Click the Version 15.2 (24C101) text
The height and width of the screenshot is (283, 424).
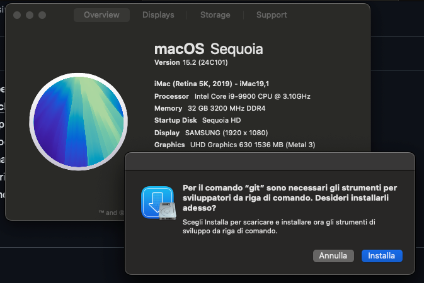(x=191, y=62)
